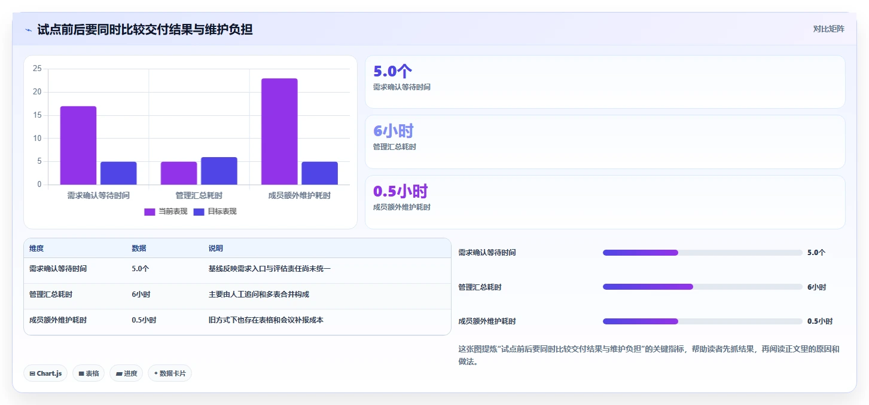Click 成员额外维护耗时 caption in third stat card

tap(401, 207)
